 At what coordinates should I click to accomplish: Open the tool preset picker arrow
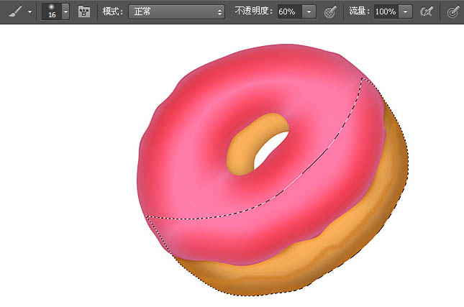(29, 12)
